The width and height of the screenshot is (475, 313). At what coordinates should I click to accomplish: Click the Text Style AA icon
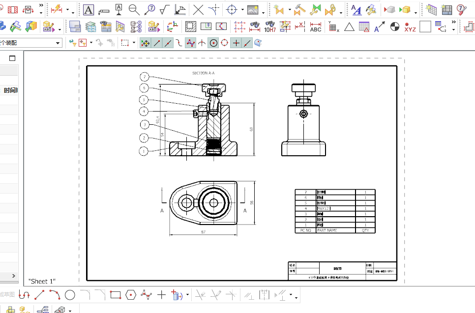click(356, 10)
